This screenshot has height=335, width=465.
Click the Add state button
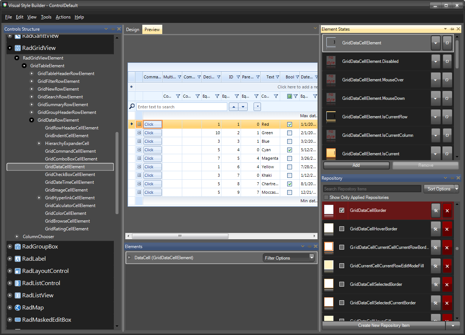pyautogui.click(x=356, y=165)
